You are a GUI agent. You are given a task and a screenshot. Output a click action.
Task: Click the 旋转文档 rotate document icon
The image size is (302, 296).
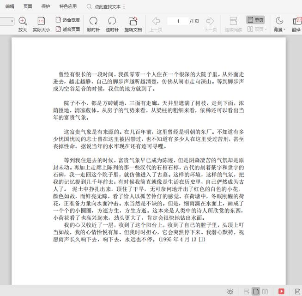click(x=133, y=21)
